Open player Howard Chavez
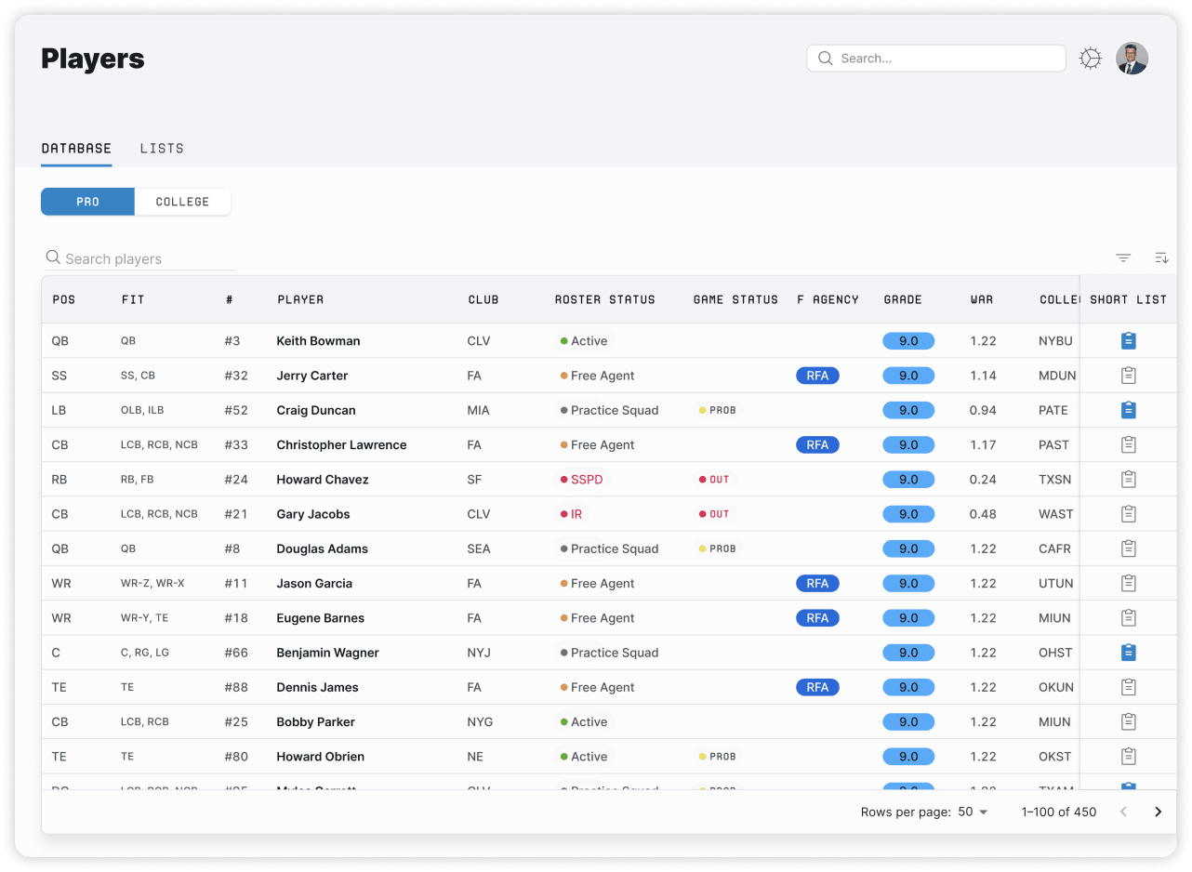Image resolution: width=1192 pixels, height=872 pixels. 323,480
